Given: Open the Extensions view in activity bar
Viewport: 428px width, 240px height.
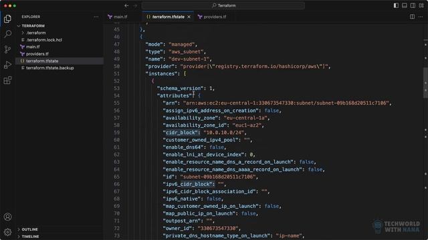Looking at the screenshot, I should tap(7, 80).
